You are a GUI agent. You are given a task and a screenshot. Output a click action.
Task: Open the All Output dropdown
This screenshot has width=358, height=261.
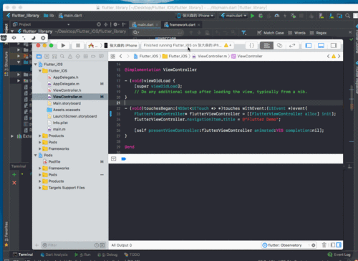(122, 245)
